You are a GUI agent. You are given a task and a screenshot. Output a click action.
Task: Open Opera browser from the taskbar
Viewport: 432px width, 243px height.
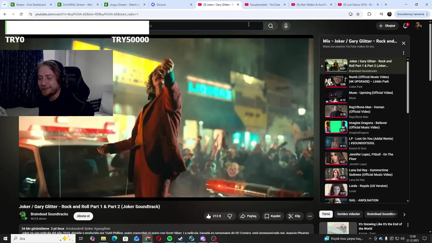[x=158, y=239]
